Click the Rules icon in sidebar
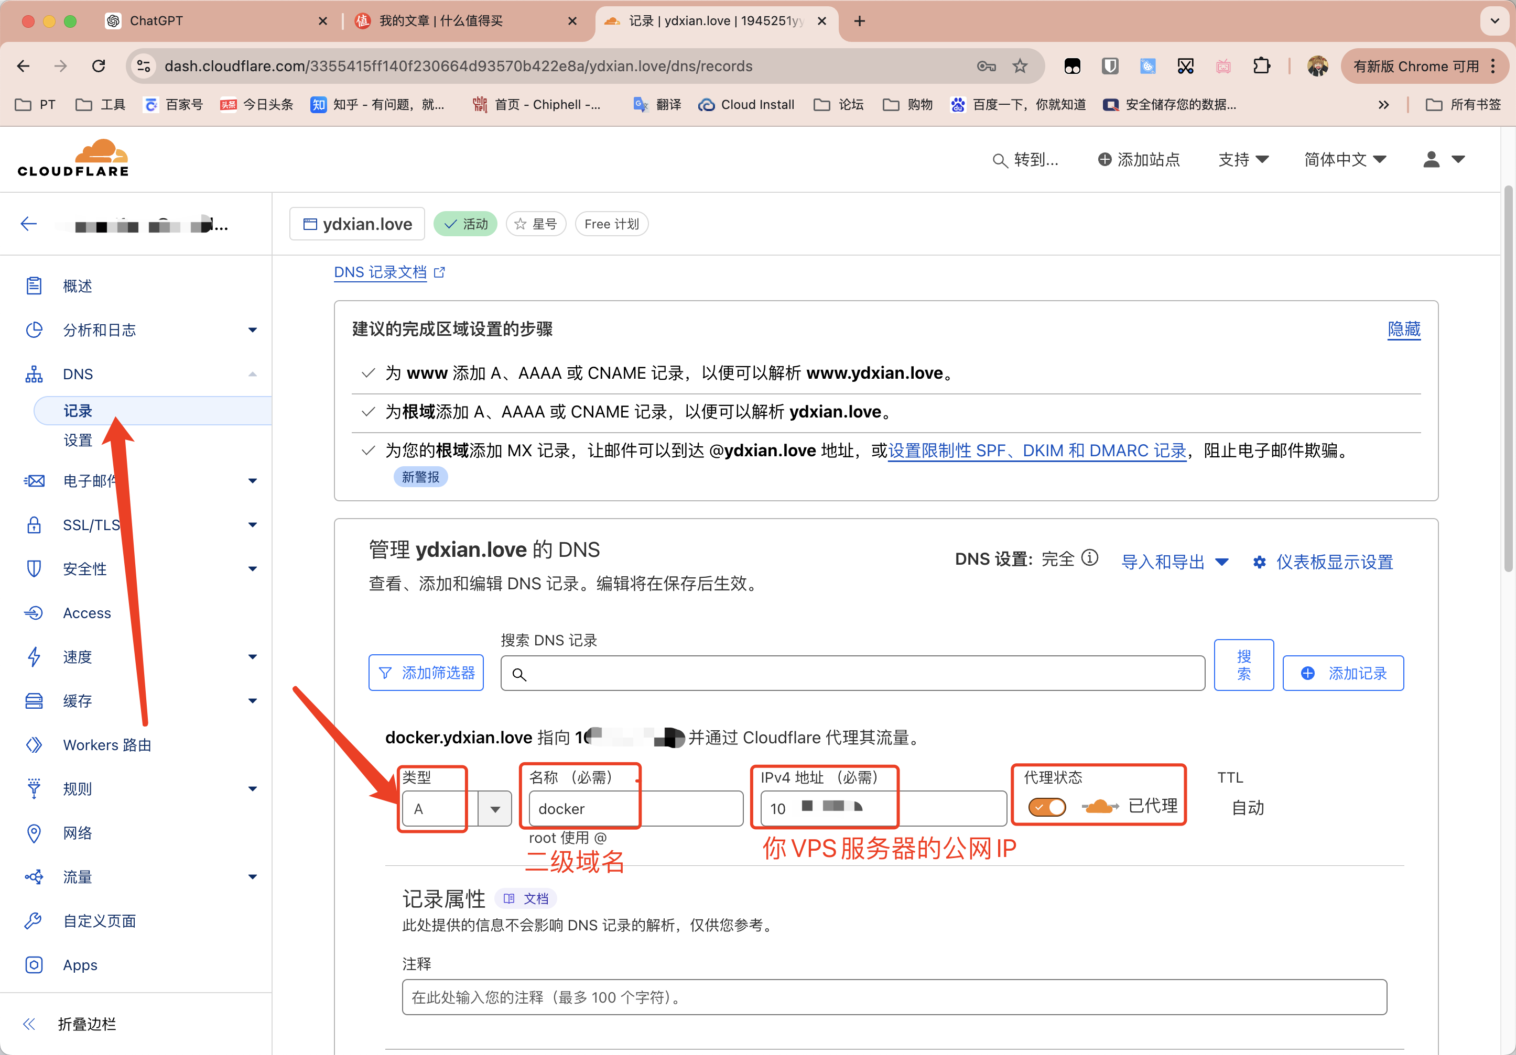Viewport: 1516px width, 1055px height. (34, 788)
